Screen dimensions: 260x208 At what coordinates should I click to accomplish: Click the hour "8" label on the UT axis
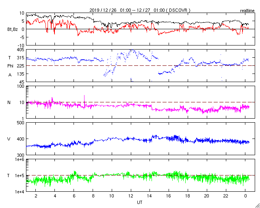click(x=93, y=196)
